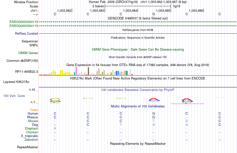Click the Rhesus row G alignment base

point(154,117)
